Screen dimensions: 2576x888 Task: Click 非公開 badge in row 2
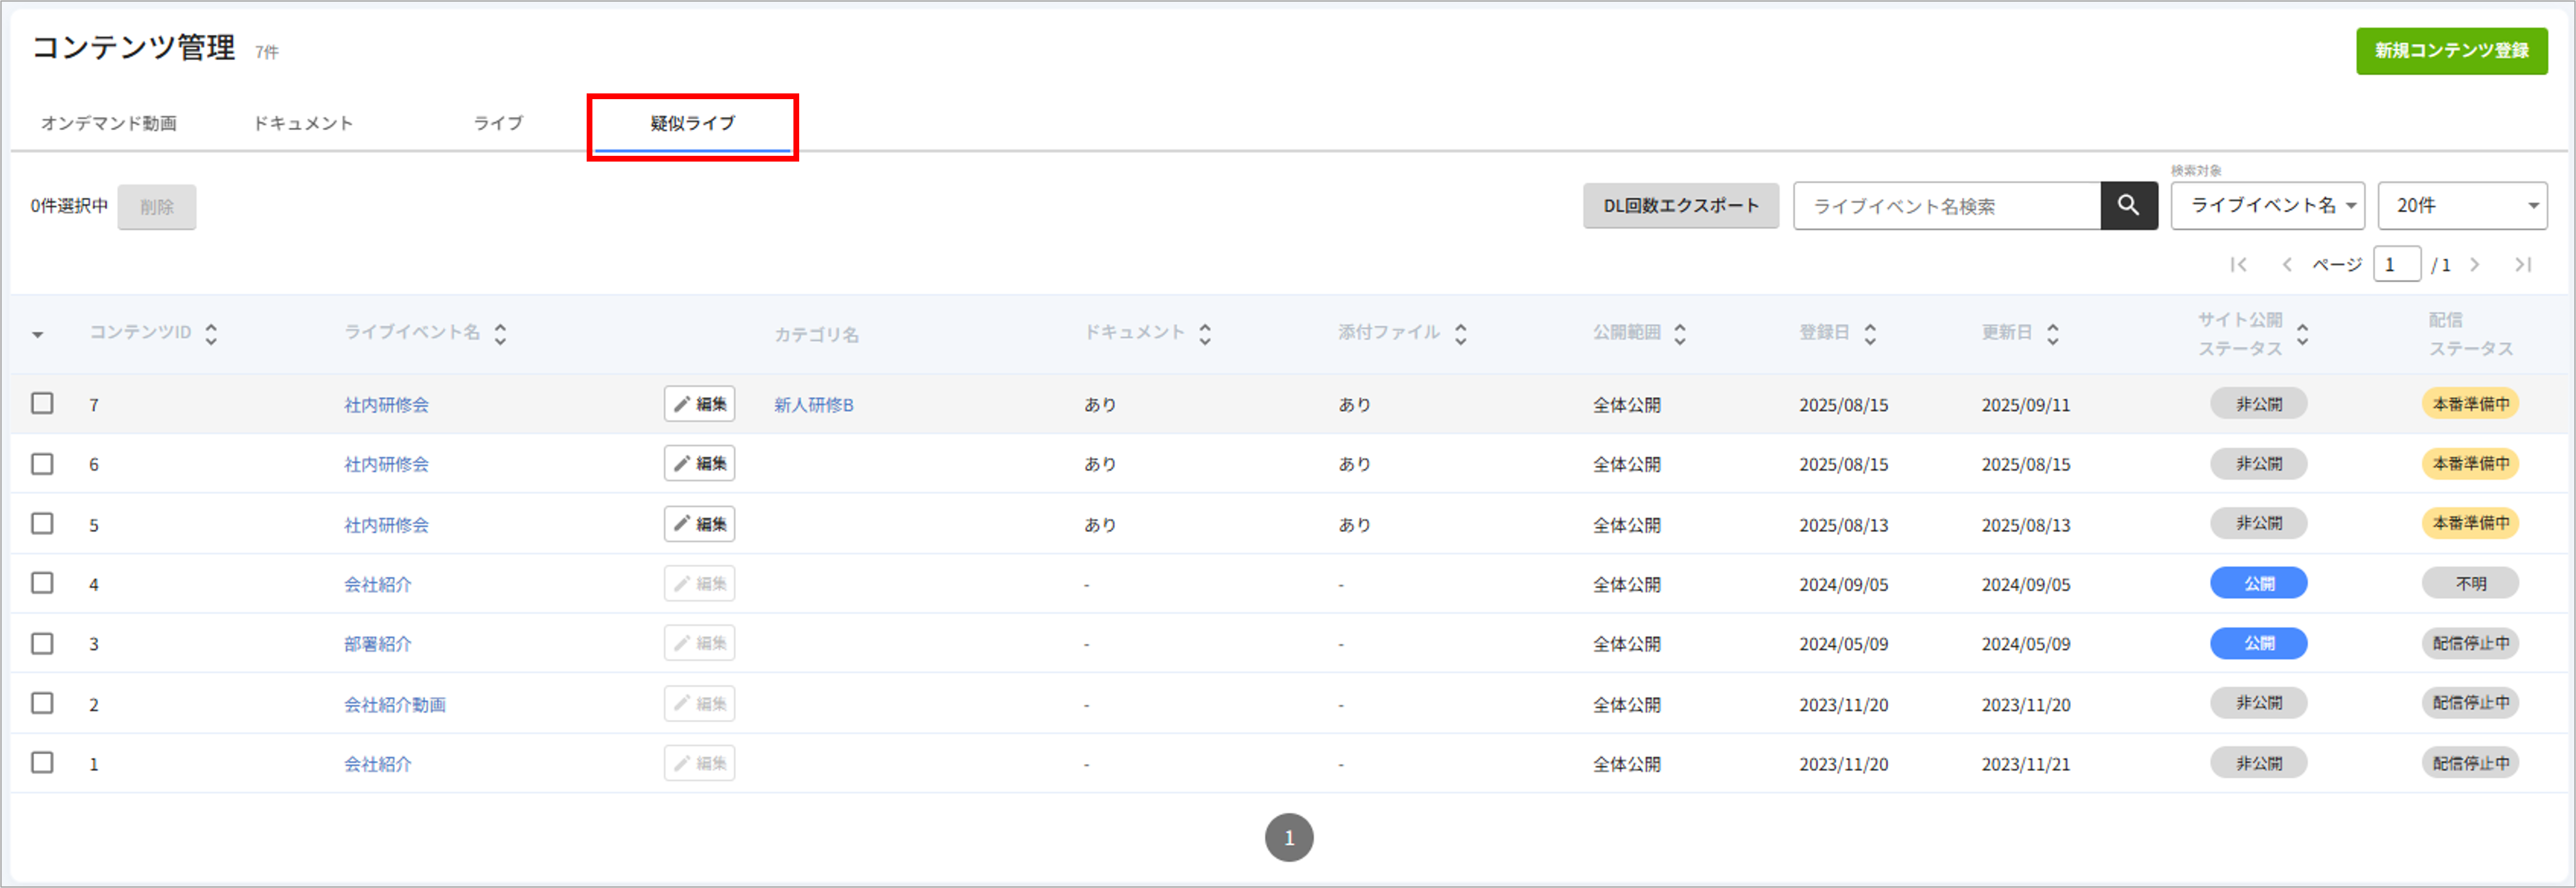(x=2258, y=704)
